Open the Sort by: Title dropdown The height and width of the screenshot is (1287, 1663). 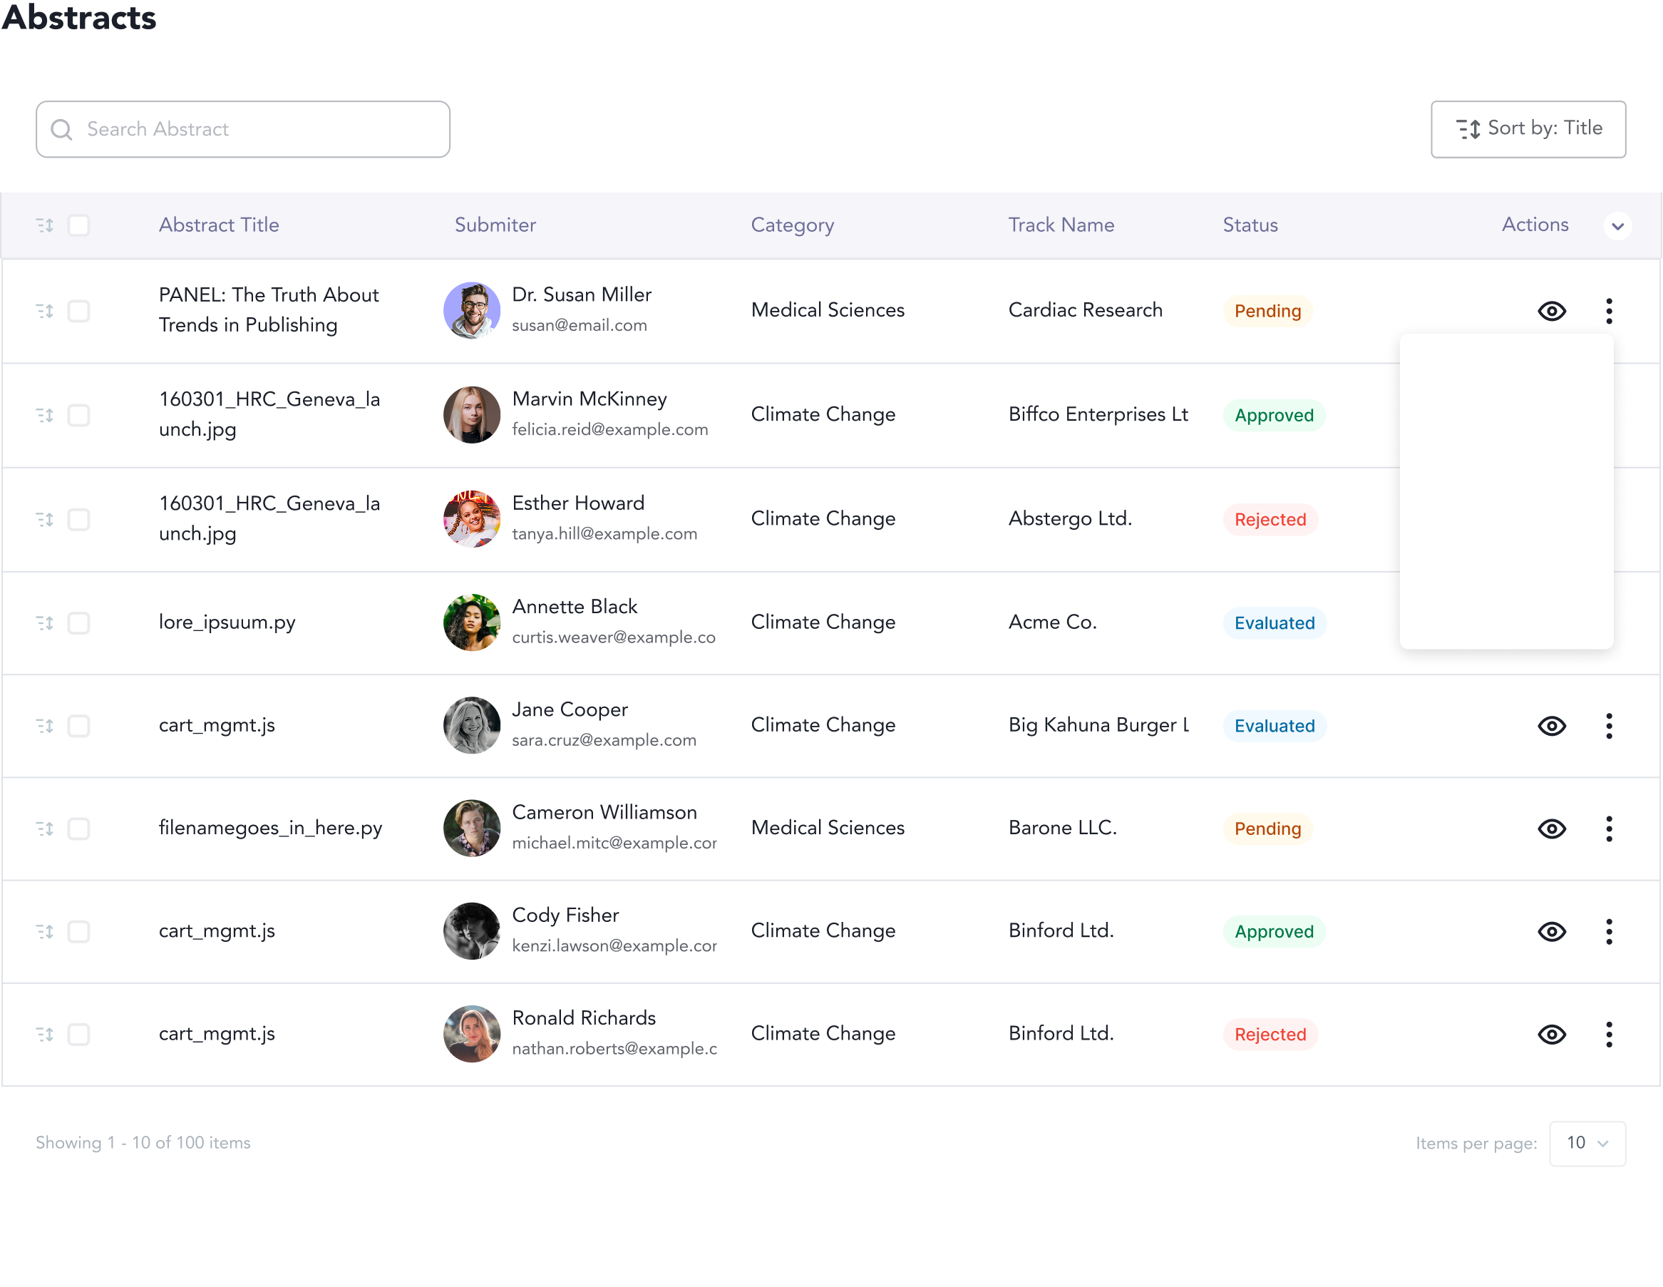click(1528, 128)
